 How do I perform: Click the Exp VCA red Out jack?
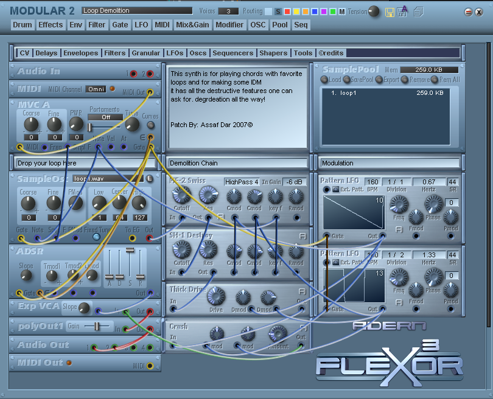[150, 312]
